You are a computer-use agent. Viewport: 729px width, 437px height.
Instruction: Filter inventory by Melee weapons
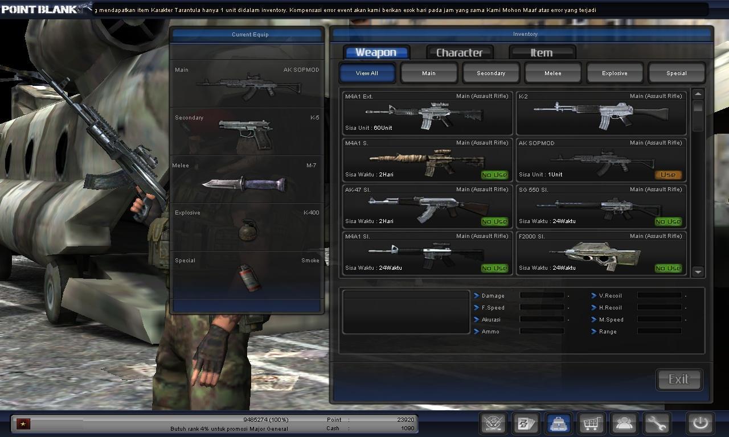pos(553,73)
